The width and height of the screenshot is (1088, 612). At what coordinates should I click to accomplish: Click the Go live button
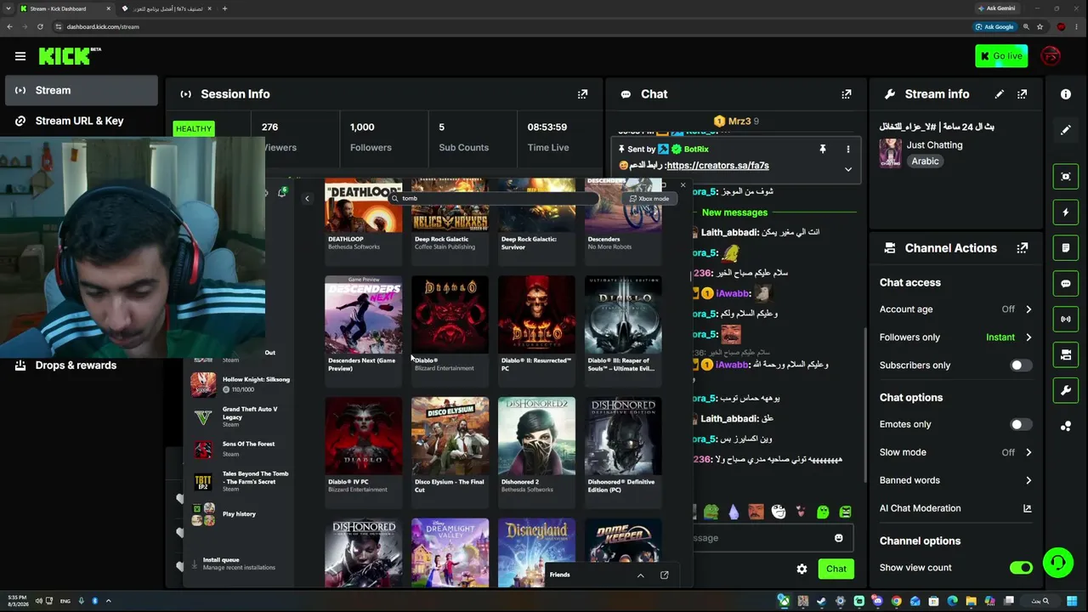pyautogui.click(x=1002, y=56)
